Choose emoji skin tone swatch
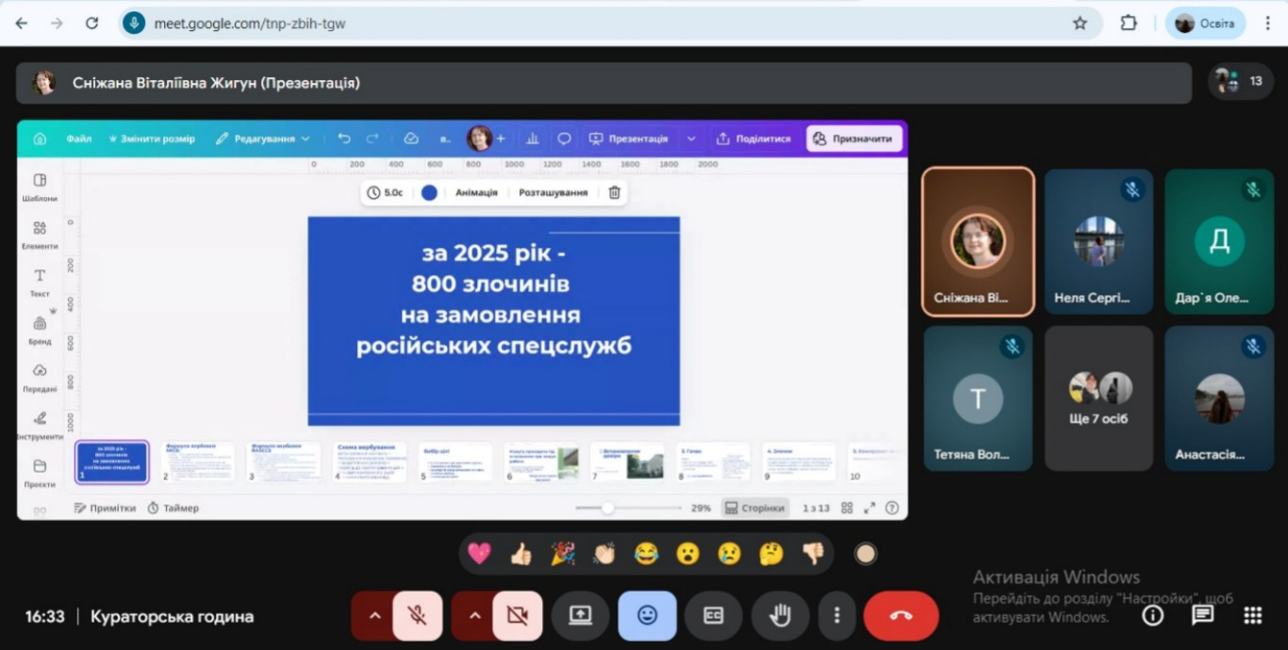Viewport: 1288px width, 650px height. tap(865, 554)
